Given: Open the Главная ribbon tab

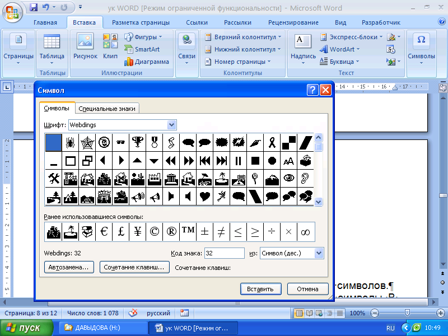Looking at the screenshot, I should pyautogui.click(x=45, y=22).
